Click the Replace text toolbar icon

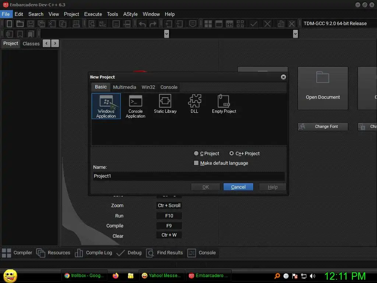coord(103,24)
